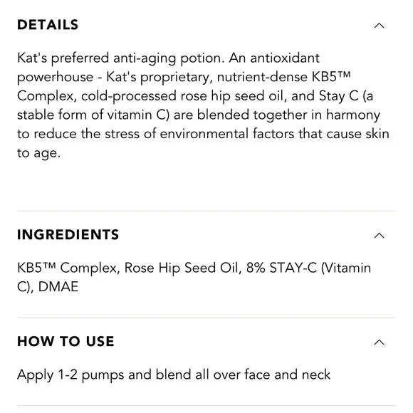Select "Kat's preferred anti-aging potion" opening sentence
Image resolution: width=413 pixels, height=413 pixels.
coord(121,58)
